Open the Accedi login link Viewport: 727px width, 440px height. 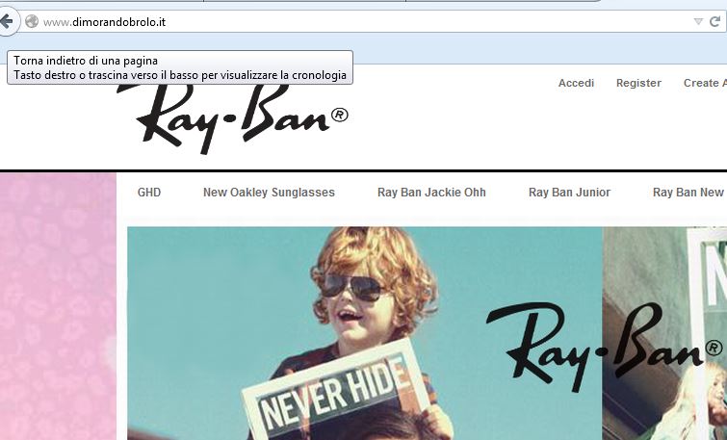(576, 83)
